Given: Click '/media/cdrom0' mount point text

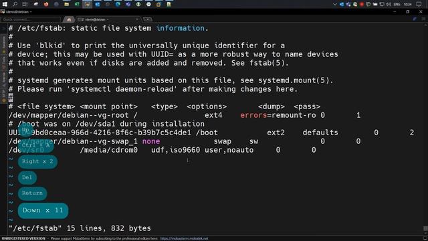Looking at the screenshot, I should pos(109,150).
